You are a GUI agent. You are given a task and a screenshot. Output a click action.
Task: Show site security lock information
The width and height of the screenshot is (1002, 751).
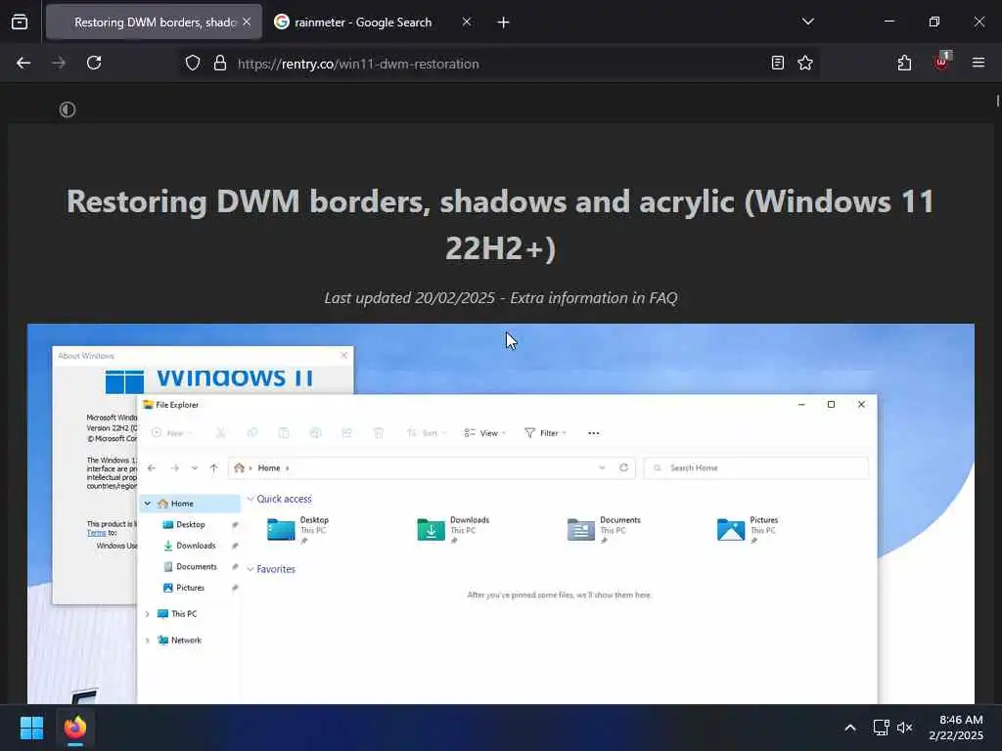[x=220, y=64]
